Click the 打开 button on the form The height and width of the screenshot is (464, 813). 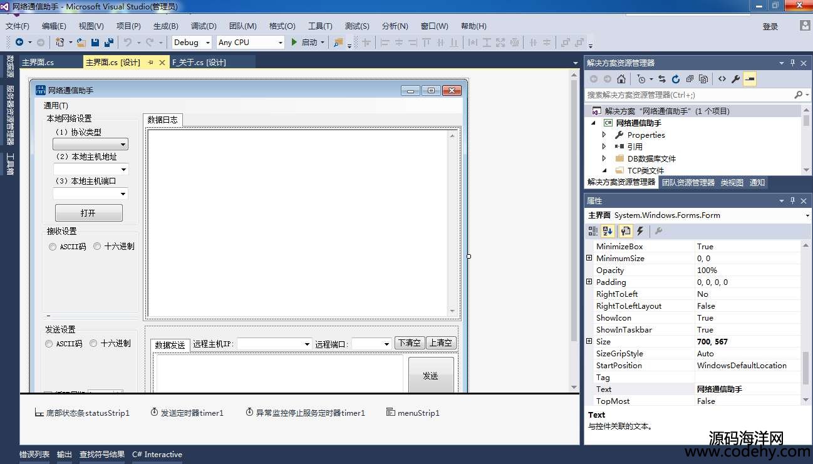pyautogui.click(x=88, y=213)
